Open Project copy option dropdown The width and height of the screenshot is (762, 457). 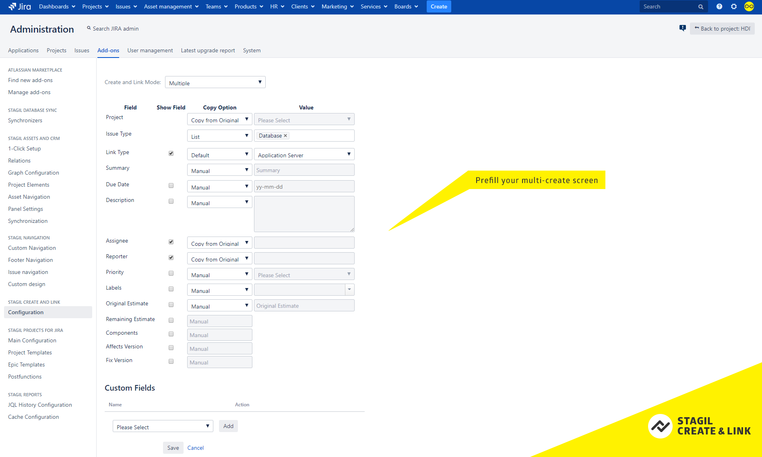click(220, 119)
